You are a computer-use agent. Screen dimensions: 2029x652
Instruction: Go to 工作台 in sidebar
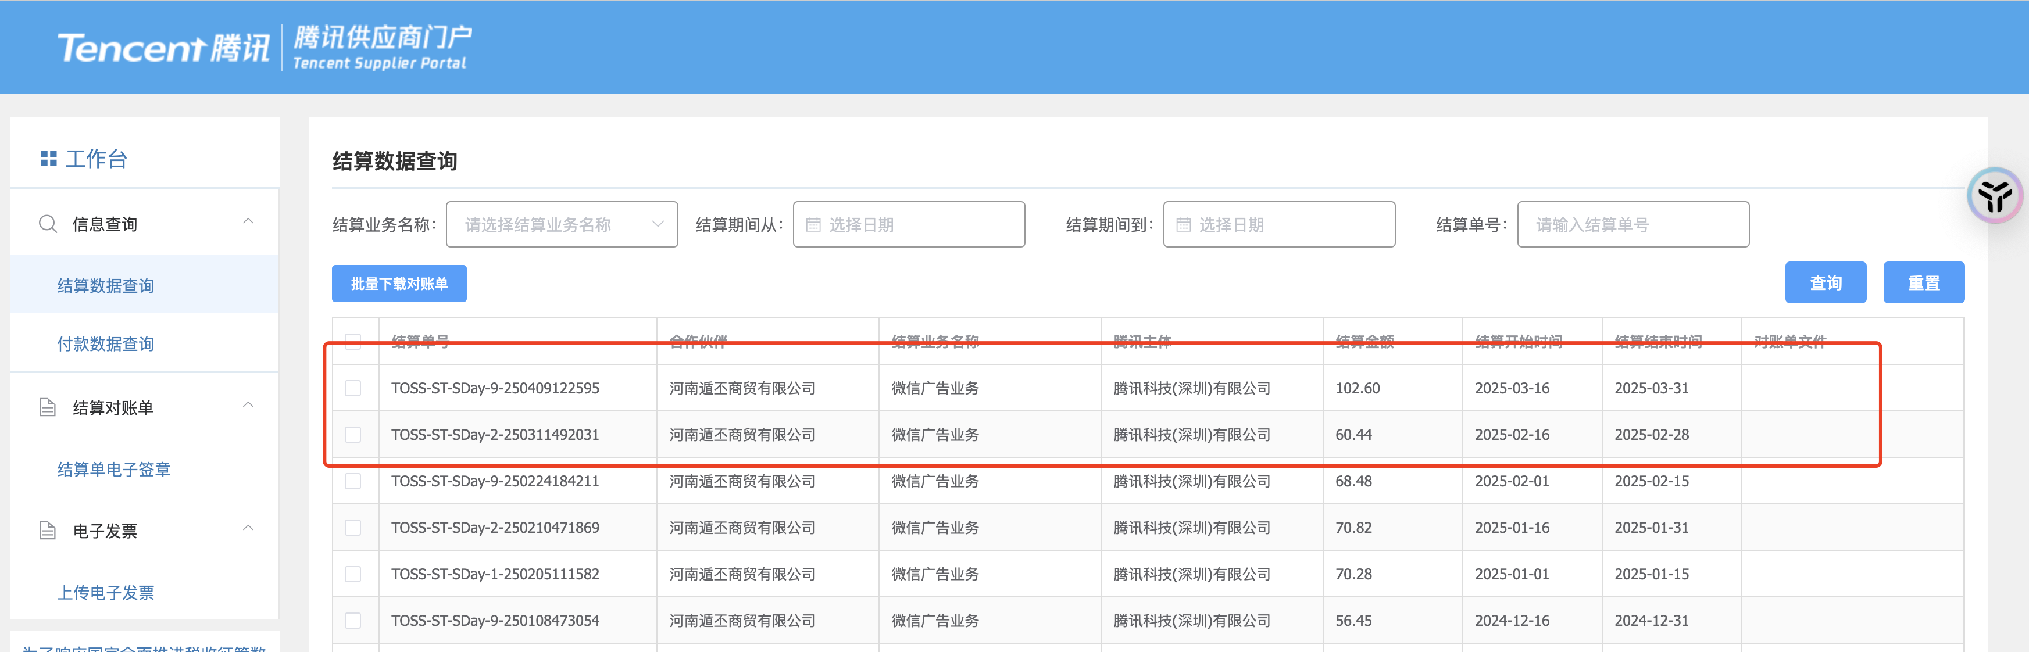pos(95,159)
